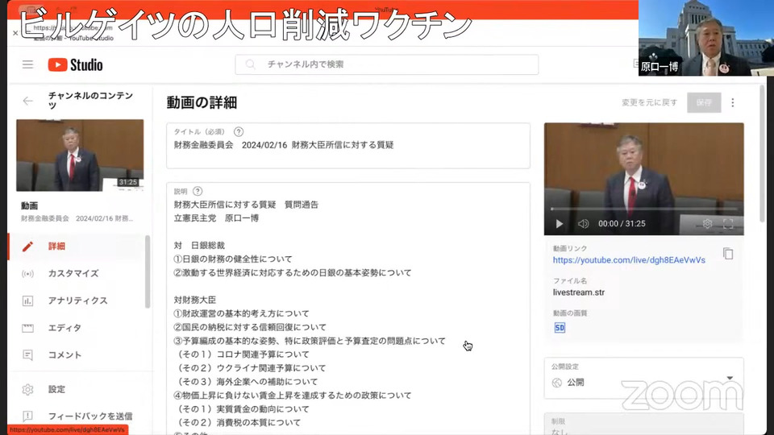Click the SD quality badge
The image size is (774, 435).
[x=560, y=328]
